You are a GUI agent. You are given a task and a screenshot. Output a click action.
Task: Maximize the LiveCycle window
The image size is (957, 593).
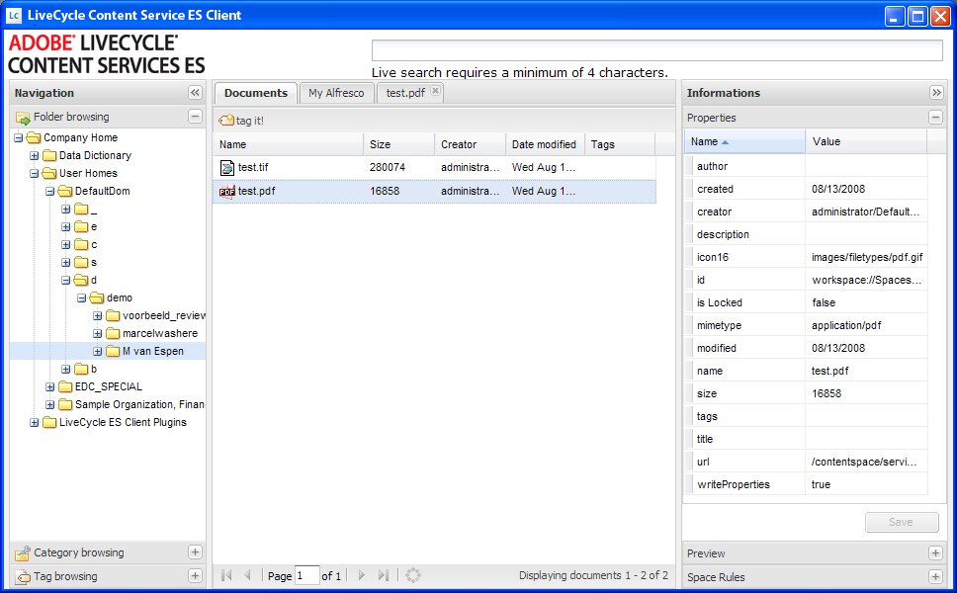pos(917,16)
